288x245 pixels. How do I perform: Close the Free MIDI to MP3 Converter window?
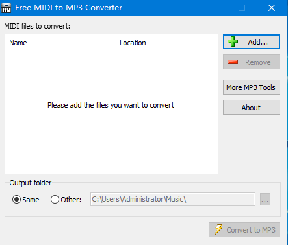pos(272,8)
